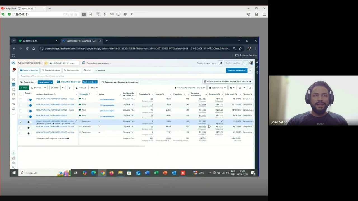This screenshot has width=358, height=201.
Task: Sort by Resultados column header
Action: click(144, 94)
